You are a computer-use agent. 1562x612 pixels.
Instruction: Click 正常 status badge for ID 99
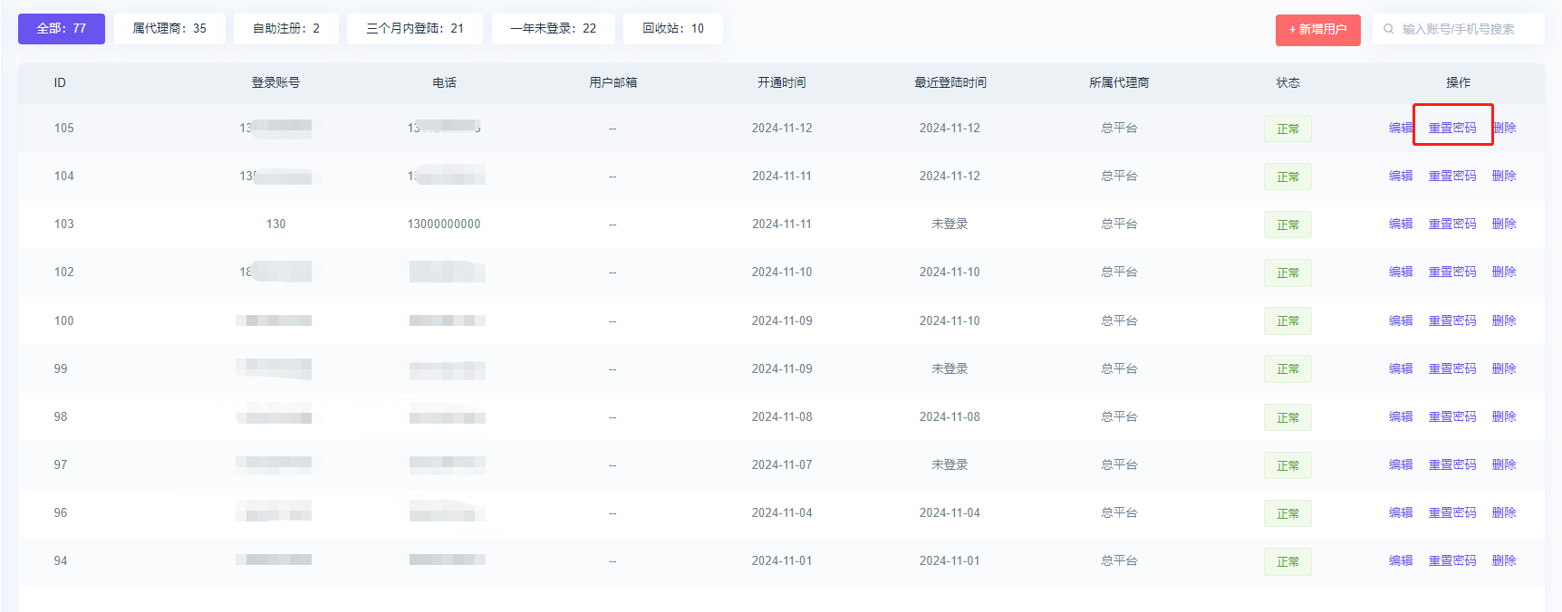[x=1287, y=369]
